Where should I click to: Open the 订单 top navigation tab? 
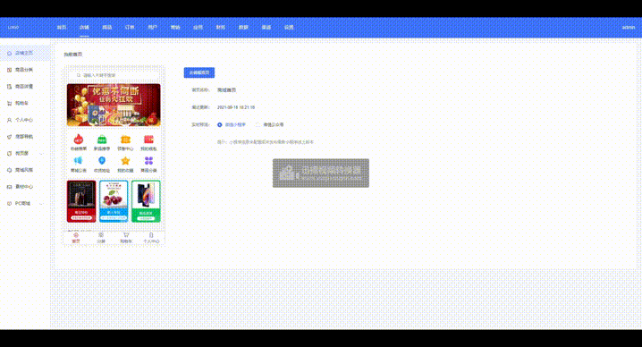130,27
